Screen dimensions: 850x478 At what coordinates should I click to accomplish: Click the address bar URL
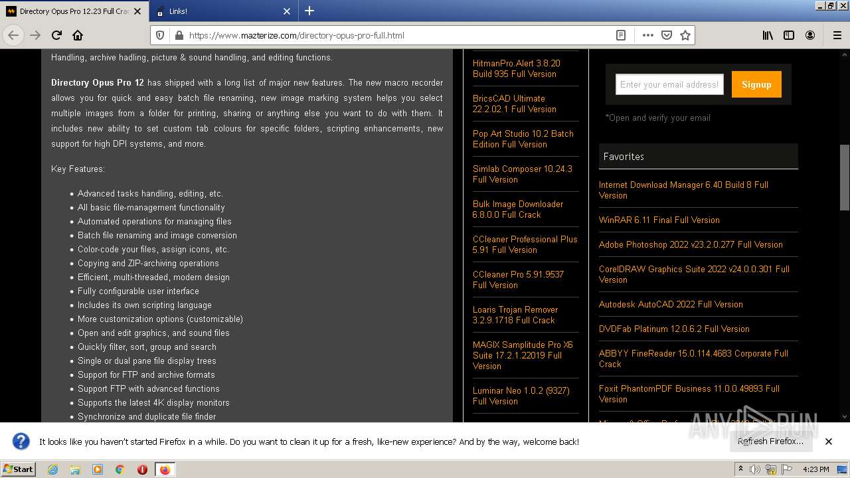[x=398, y=35]
